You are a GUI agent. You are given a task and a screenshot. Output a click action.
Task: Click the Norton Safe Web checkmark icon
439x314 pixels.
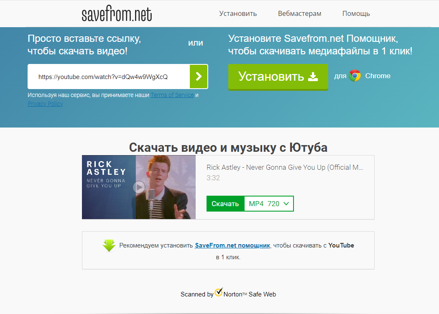coord(219,292)
